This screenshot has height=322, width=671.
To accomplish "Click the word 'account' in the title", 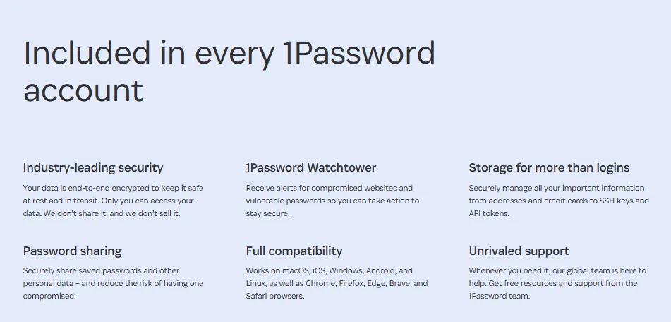I will [83, 90].
